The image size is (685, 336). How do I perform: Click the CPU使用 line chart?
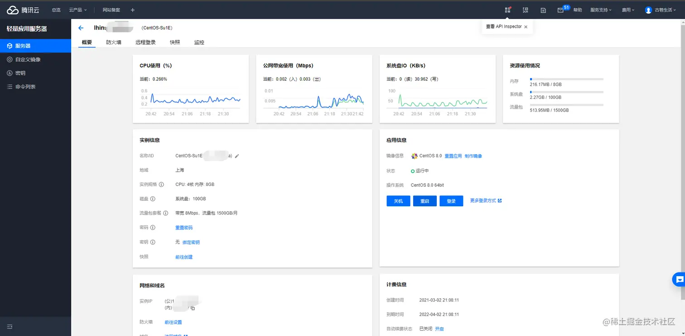tap(190, 102)
